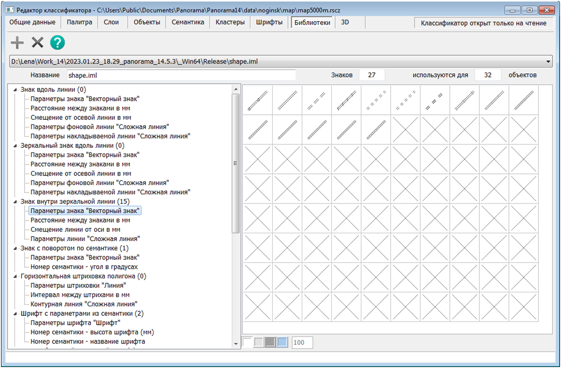
Task: Pick the dark gray background swatch
Action: point(270,342)
